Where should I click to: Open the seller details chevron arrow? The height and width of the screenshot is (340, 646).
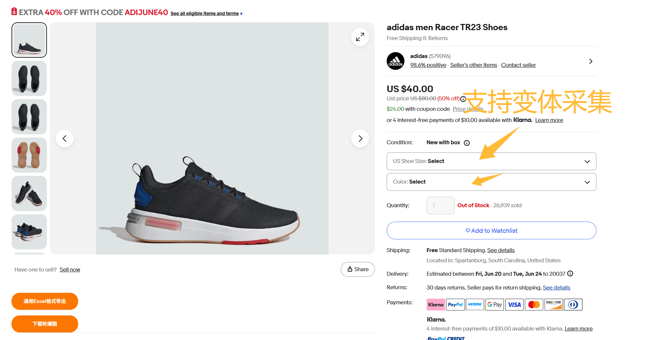click(x=591, y=61)
